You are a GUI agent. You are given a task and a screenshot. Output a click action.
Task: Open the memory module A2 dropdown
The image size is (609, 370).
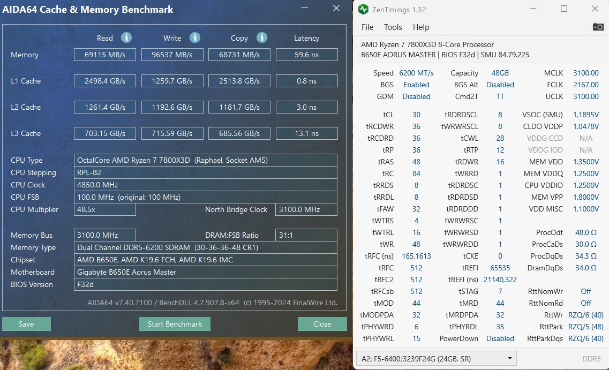436,358
